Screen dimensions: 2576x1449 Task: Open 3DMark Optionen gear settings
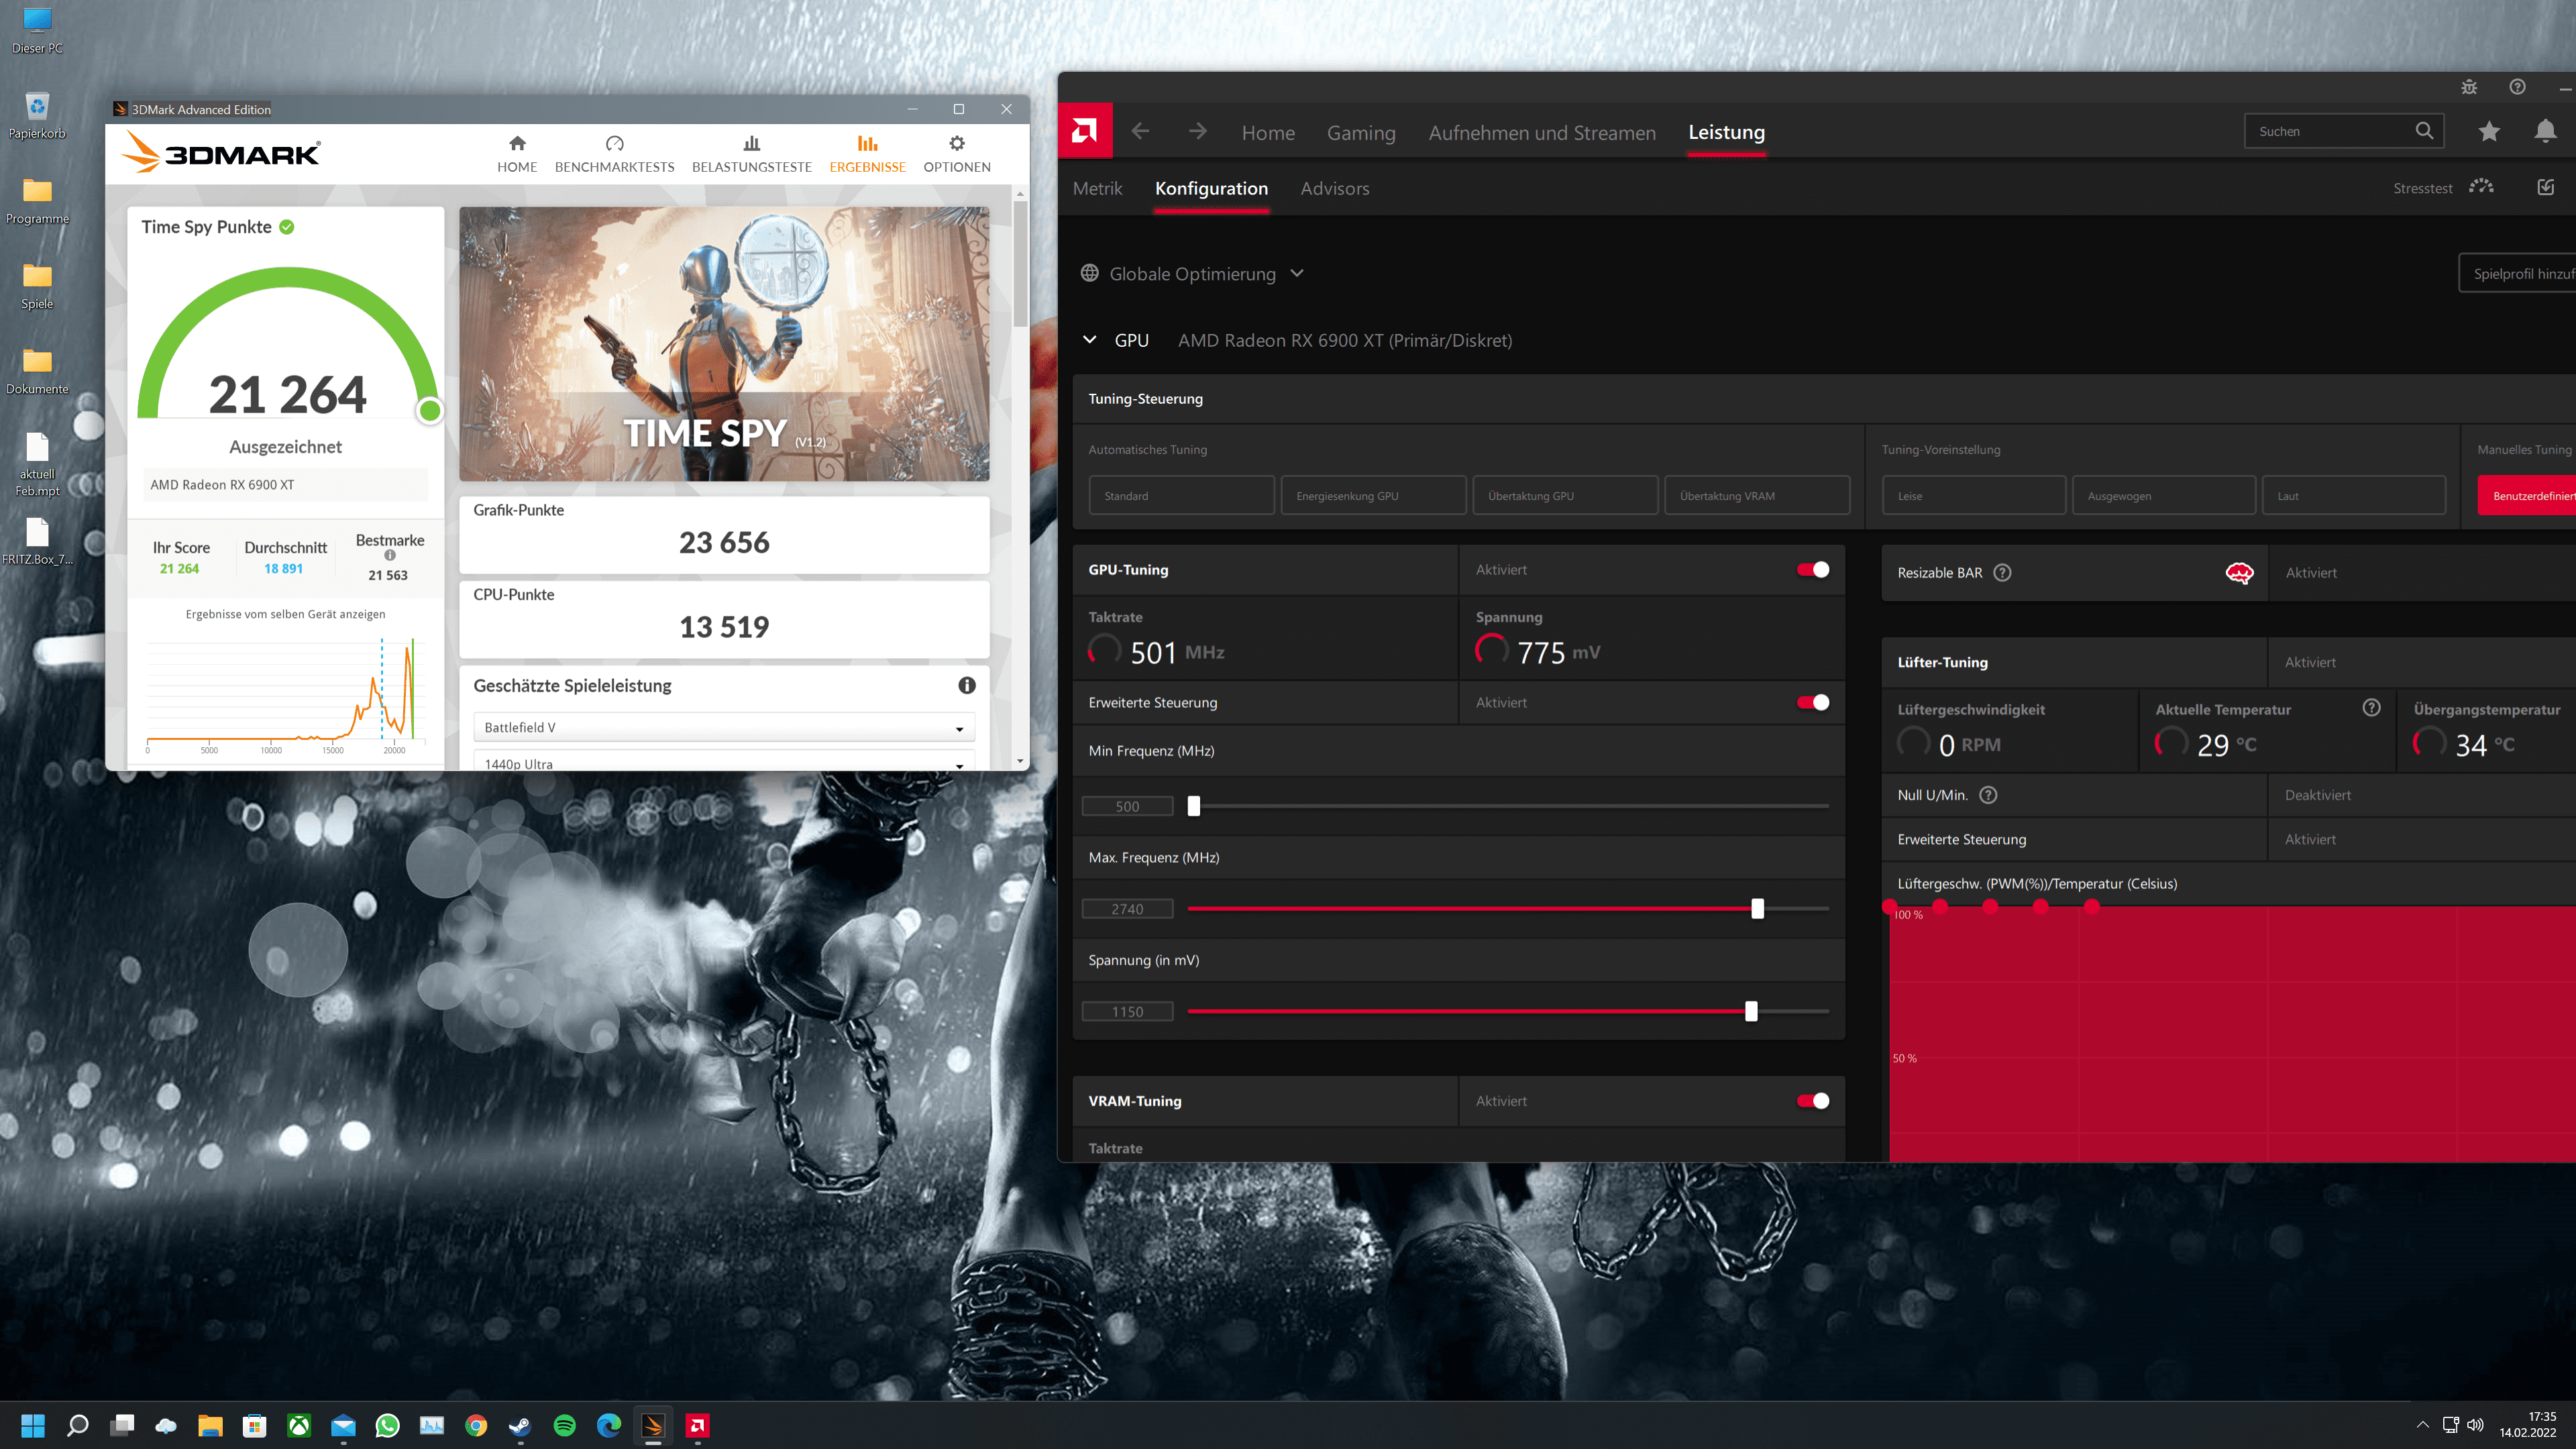tap(956, 154)
